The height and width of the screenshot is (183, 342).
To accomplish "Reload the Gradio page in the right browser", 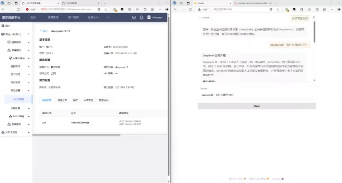I will tap(190, 9).
